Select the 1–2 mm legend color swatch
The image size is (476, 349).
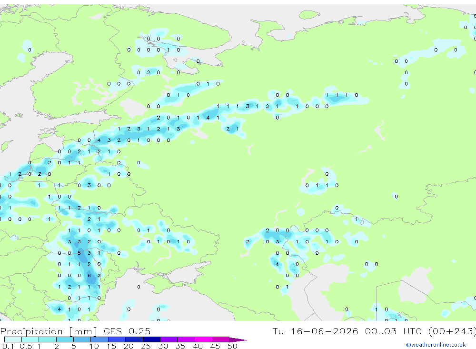(x=47, y=339)
